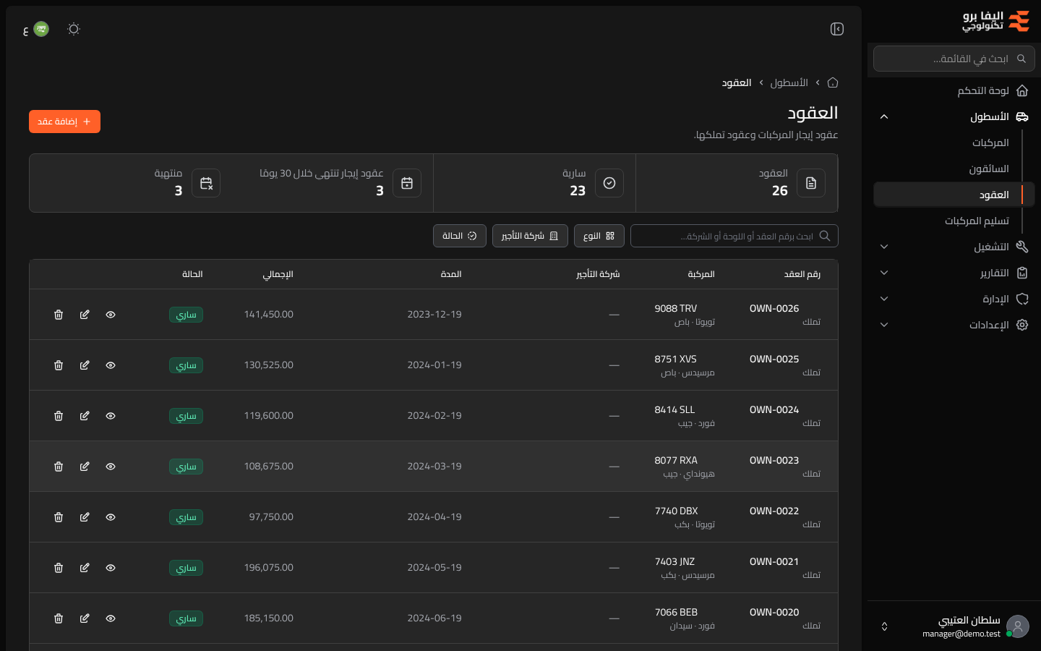Expand the التشغيل operations section
Screen dimensions: 1041x651
(x=954, y=247)
